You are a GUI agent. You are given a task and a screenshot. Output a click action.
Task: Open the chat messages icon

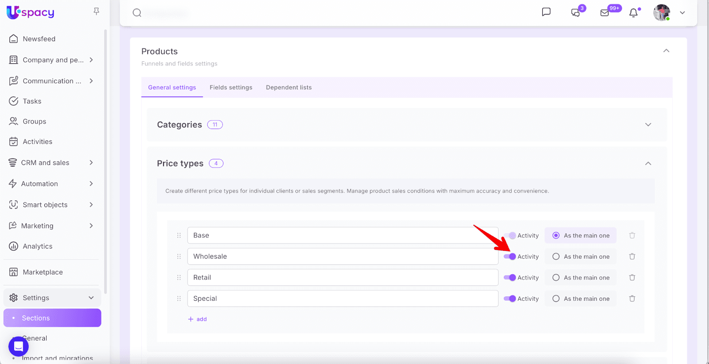pos(546,12)
